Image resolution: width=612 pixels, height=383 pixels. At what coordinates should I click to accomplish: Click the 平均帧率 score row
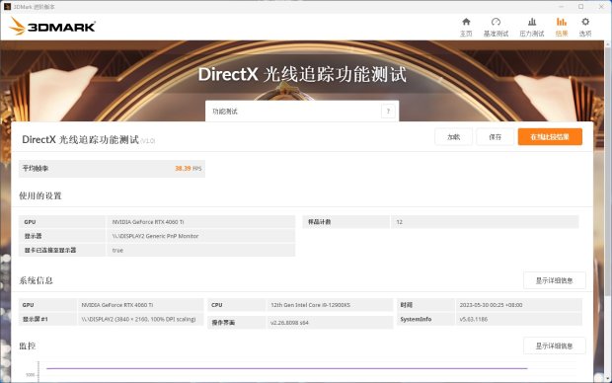[x=112, y=169]
